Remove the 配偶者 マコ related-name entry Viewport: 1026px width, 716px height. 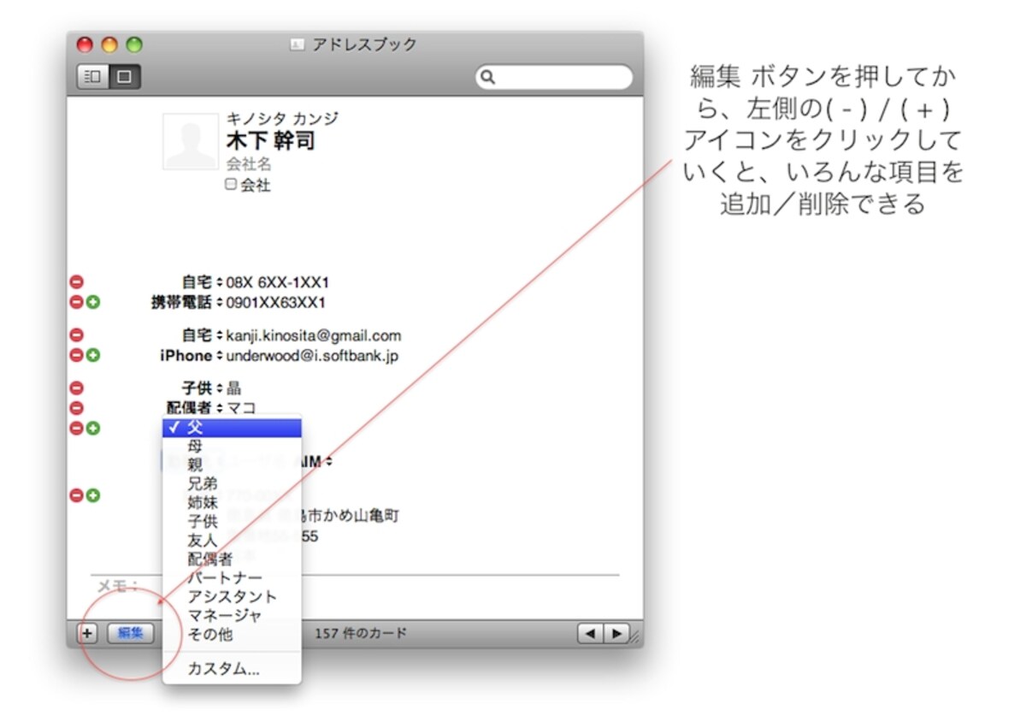(x=76, y=408)
